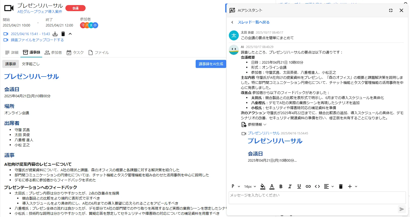Click the AI bot avatar
This screenshot has height=217, width=410.
(x=234, y=50)
